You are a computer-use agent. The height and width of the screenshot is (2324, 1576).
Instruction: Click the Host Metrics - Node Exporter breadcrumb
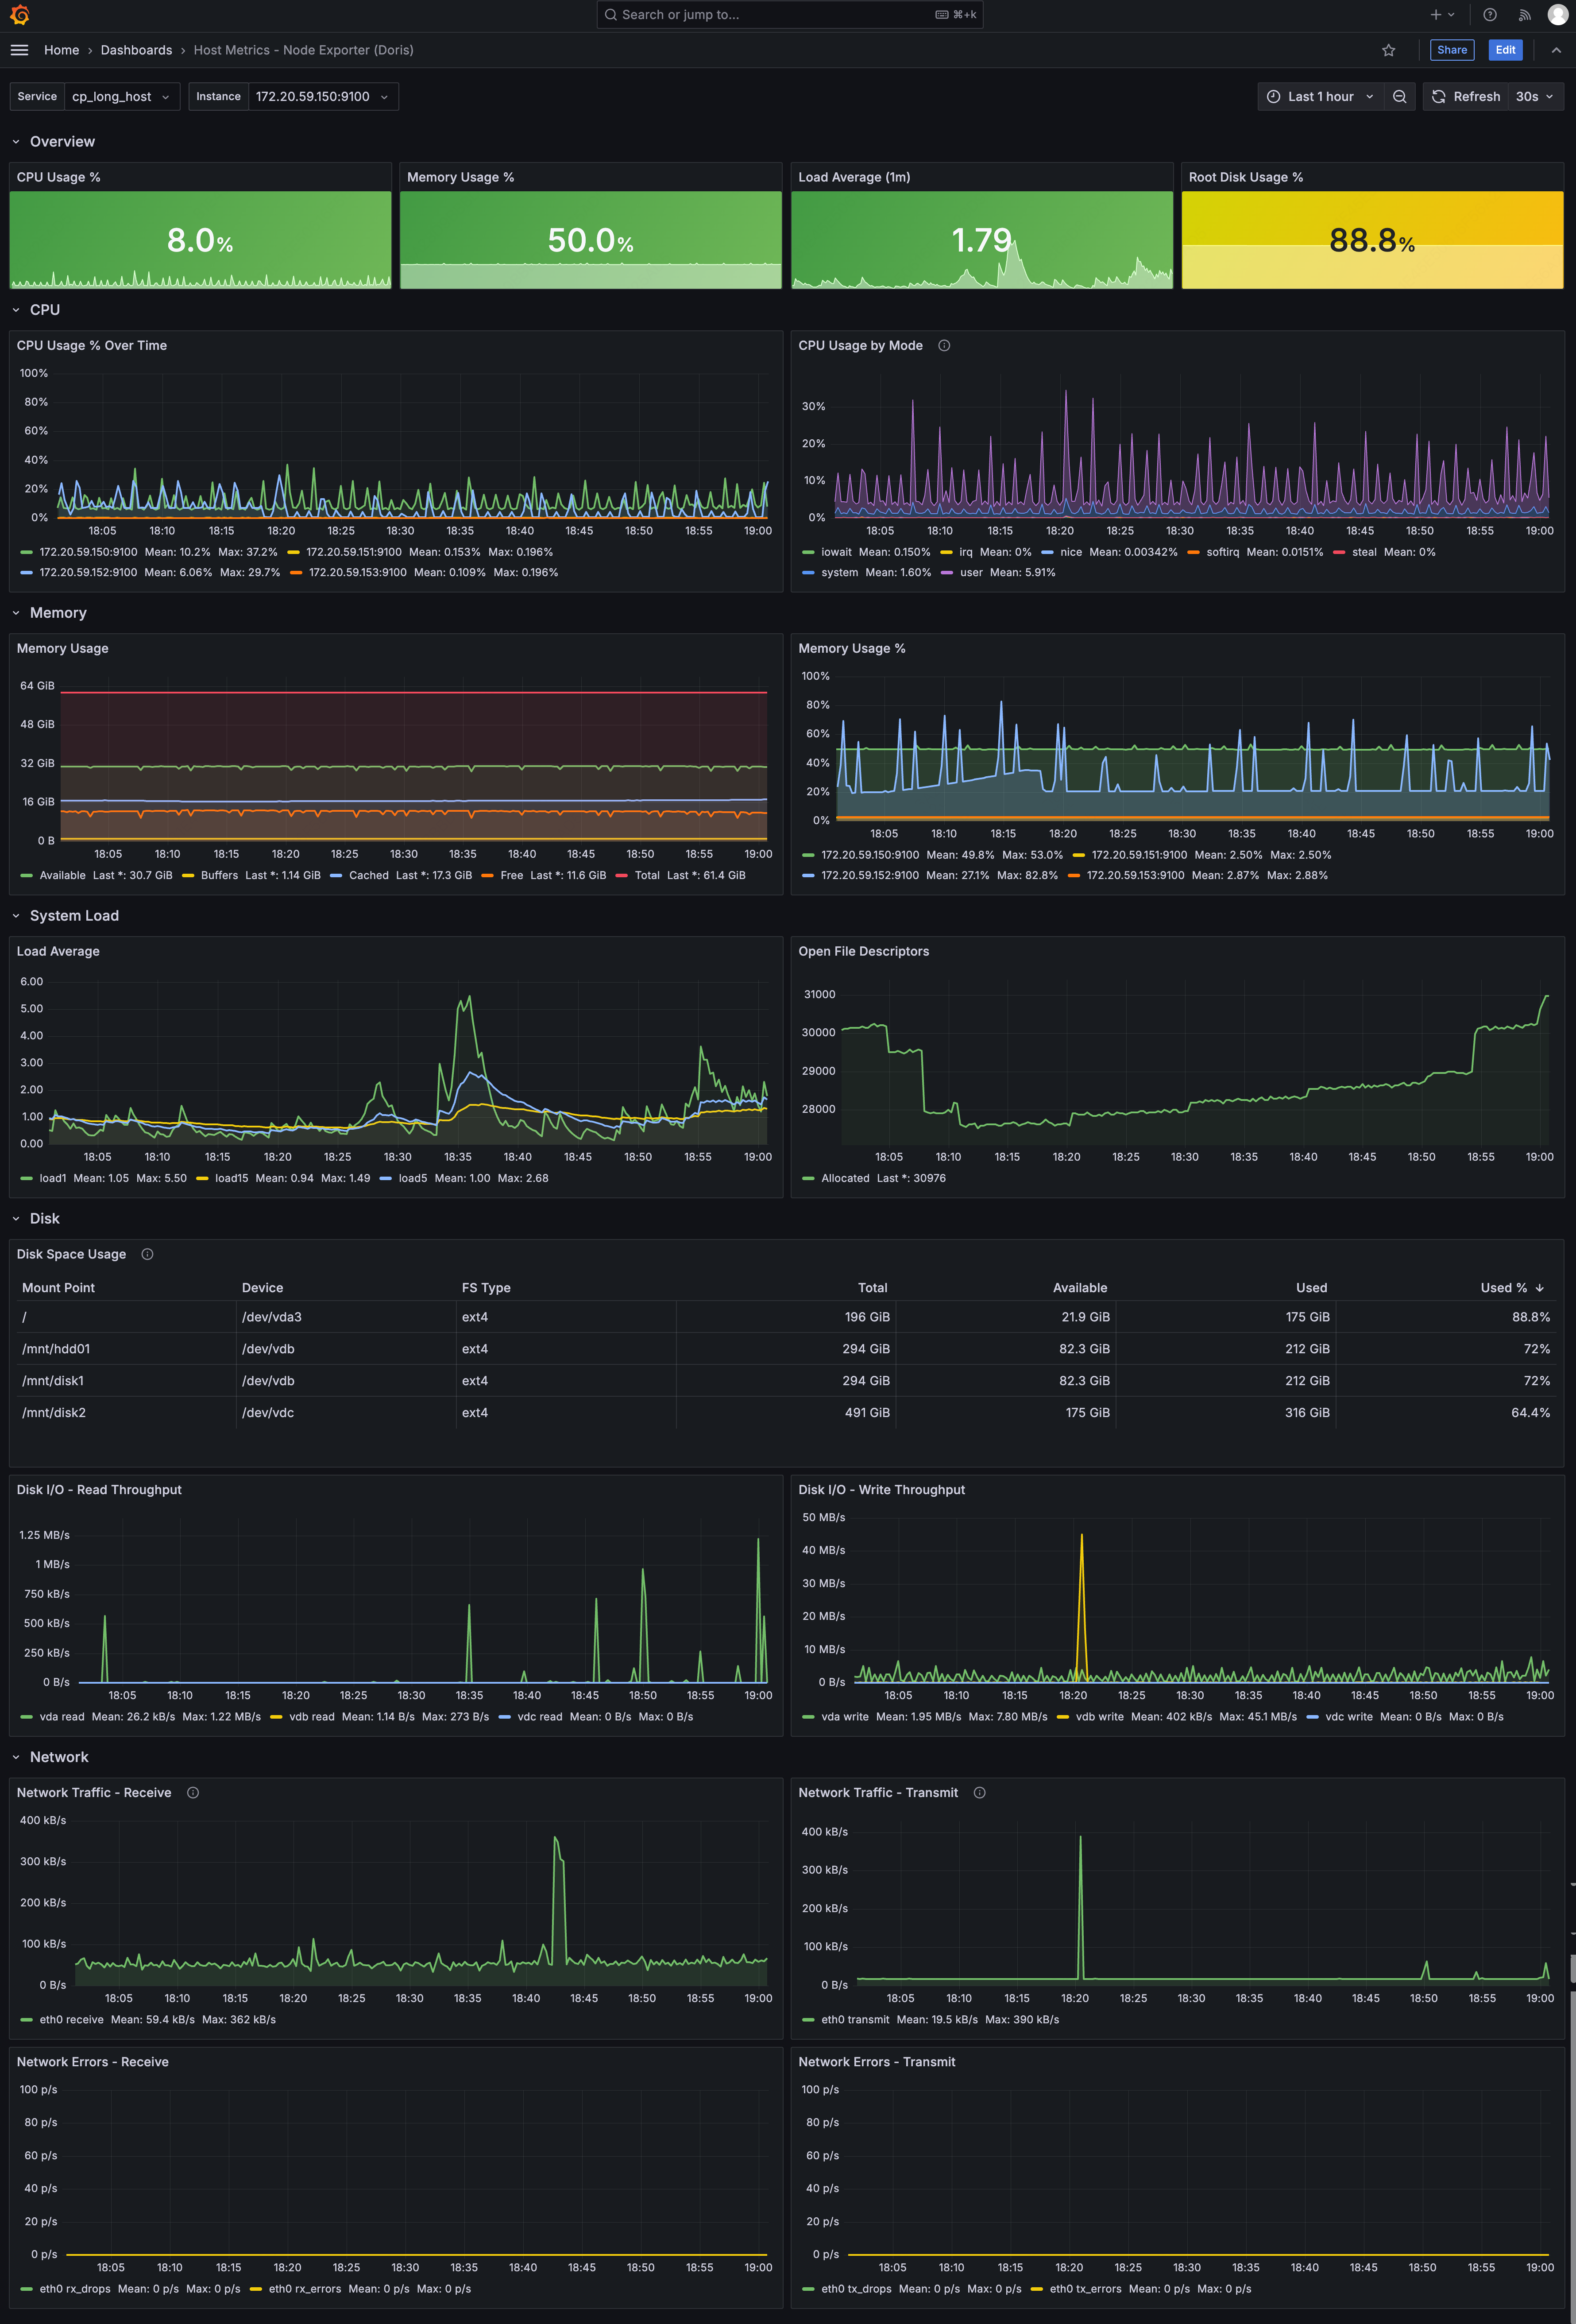click(x=303, y=50)
